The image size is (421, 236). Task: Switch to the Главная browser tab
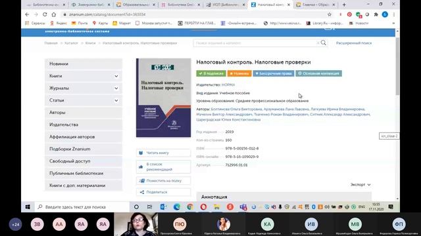(316, 5)
